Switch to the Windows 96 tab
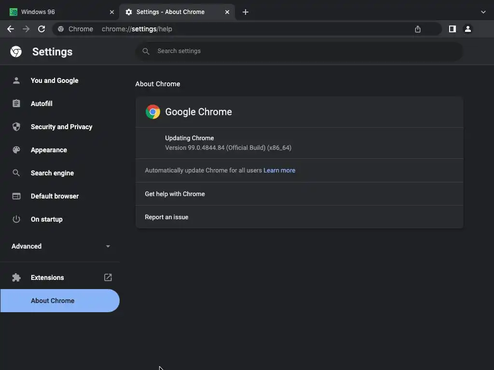This screenshot has height=370, width=494. click(60, 12)
